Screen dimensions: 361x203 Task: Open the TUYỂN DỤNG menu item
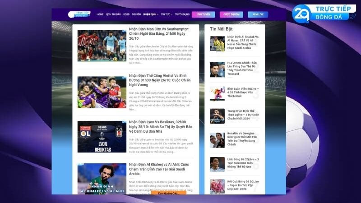coord(182,14)
